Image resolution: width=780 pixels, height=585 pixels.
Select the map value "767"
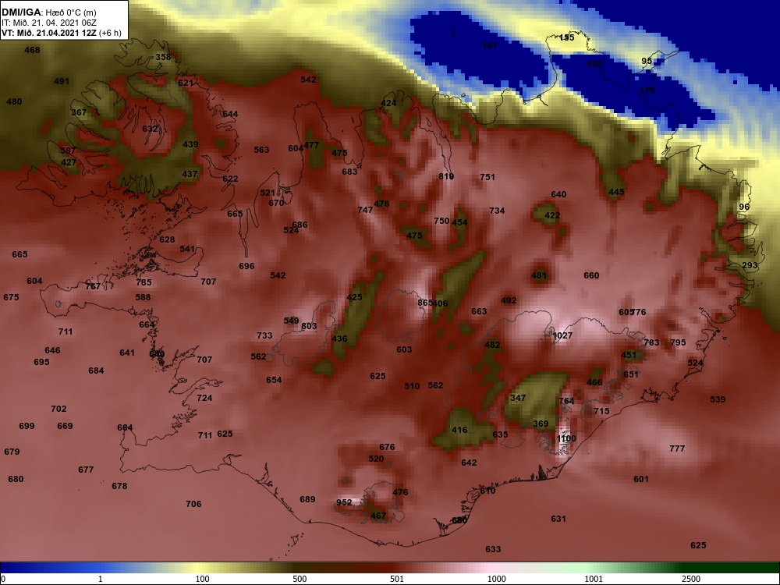point(93,286)
